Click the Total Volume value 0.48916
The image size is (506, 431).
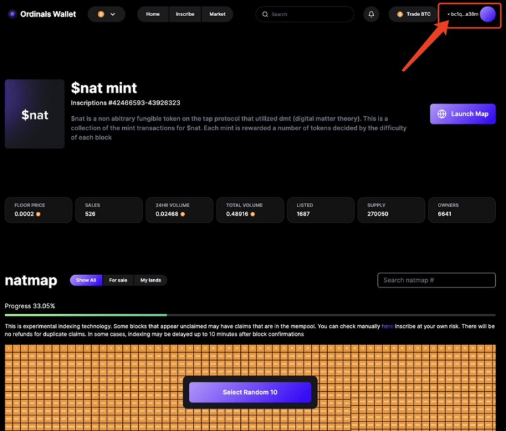tap(237, 214)
